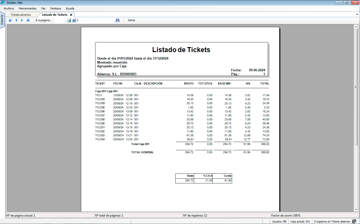Open the Ayuda menu

(70, 8)
